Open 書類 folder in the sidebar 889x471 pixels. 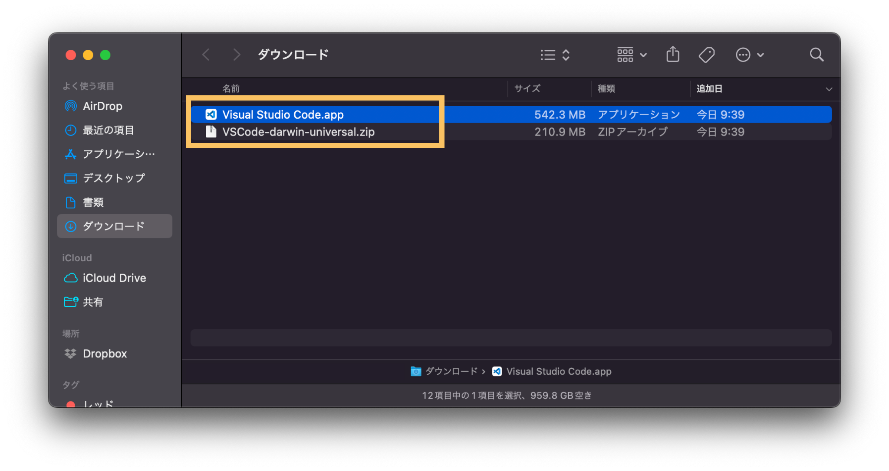(x=93, y=202)
